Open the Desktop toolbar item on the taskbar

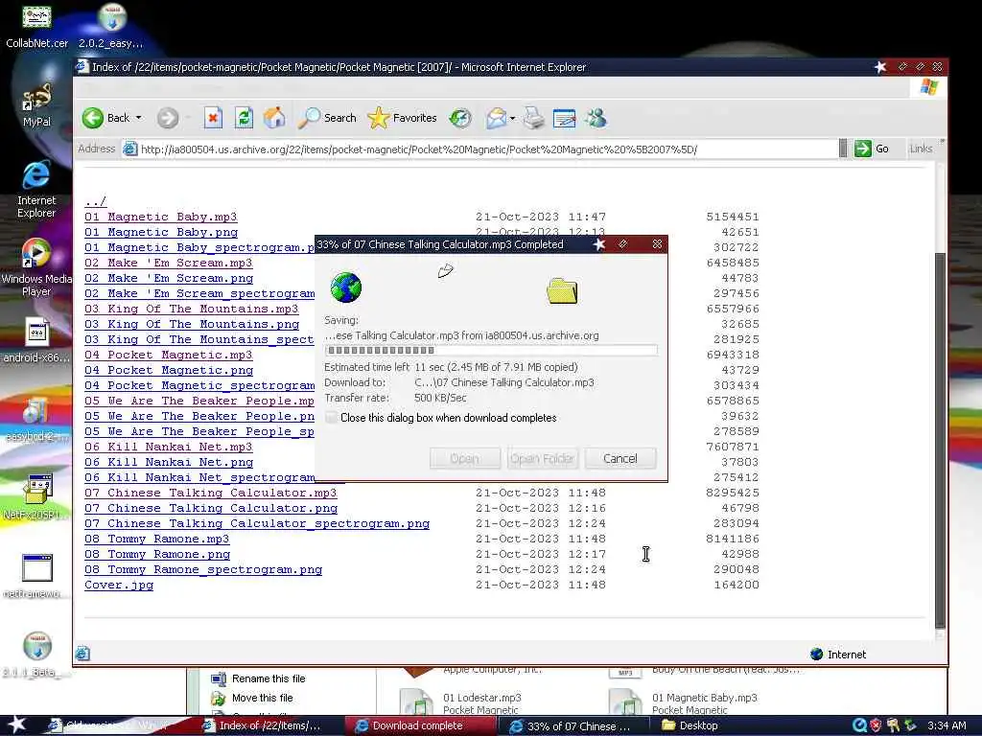[690, 725]
